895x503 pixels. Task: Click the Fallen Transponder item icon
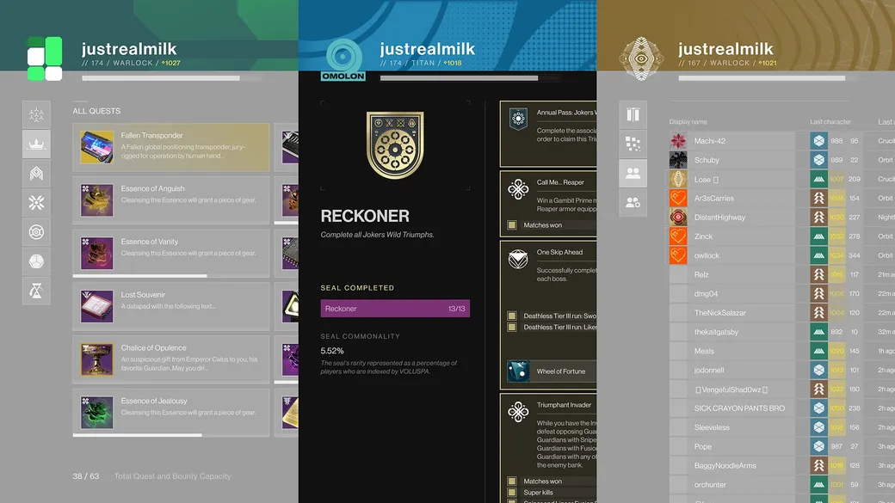(96, 147)
